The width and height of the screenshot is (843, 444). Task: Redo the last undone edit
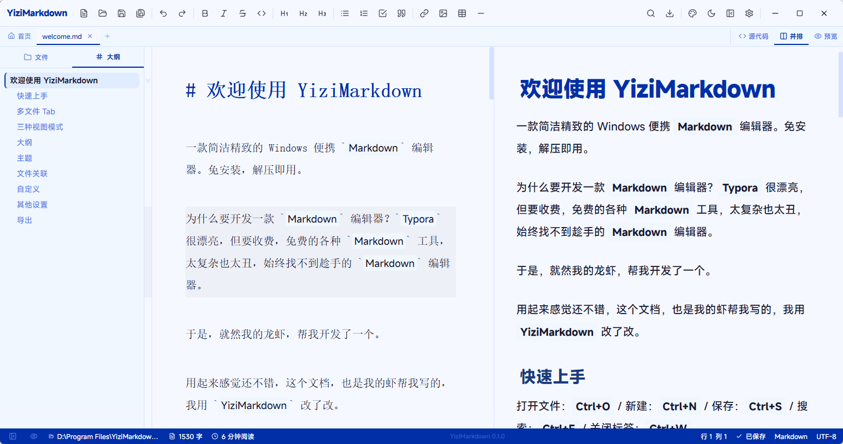(x=182, y=13)
